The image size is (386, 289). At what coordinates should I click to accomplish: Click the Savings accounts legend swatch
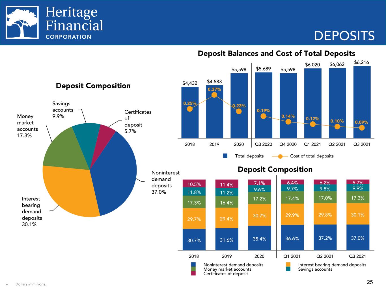(288, 269)
